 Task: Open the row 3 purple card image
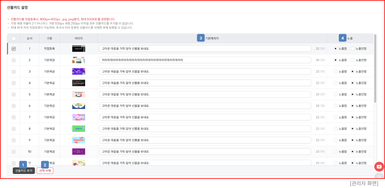pyautogui.click(x=79, y=71)
